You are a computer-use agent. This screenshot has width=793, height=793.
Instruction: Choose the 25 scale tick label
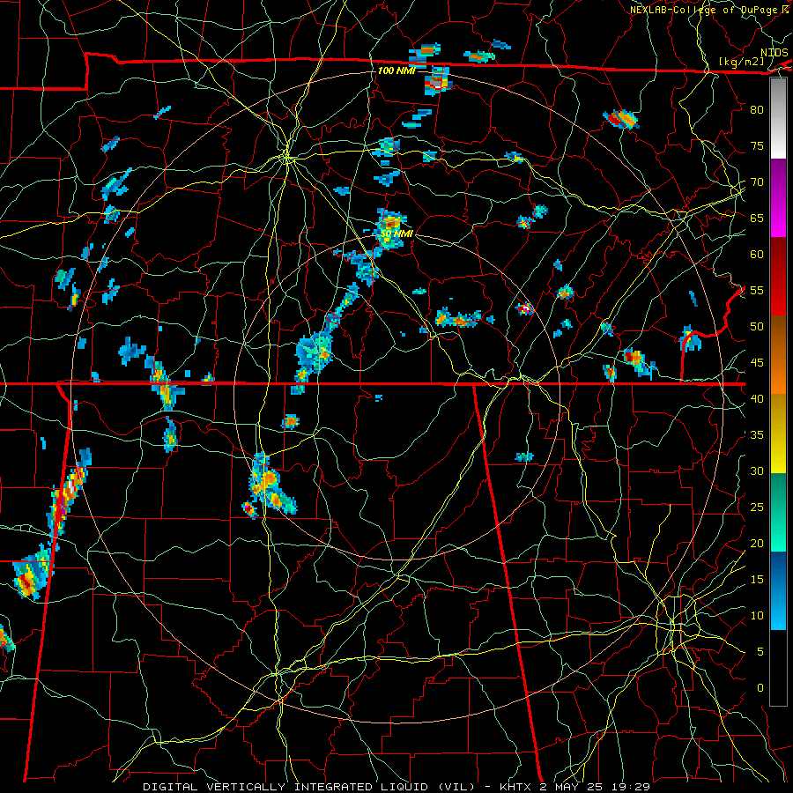click(757, 507)
